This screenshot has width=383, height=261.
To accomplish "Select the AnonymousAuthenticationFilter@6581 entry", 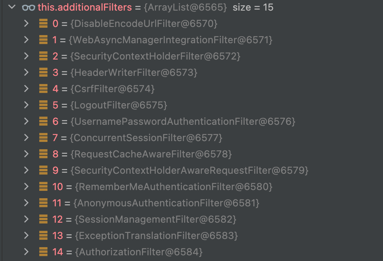I will (166, 203).
